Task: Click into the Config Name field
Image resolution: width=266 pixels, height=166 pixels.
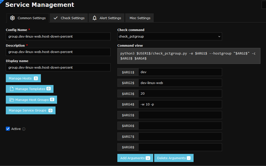Action: pyautogui.click(x=58, y=37)
